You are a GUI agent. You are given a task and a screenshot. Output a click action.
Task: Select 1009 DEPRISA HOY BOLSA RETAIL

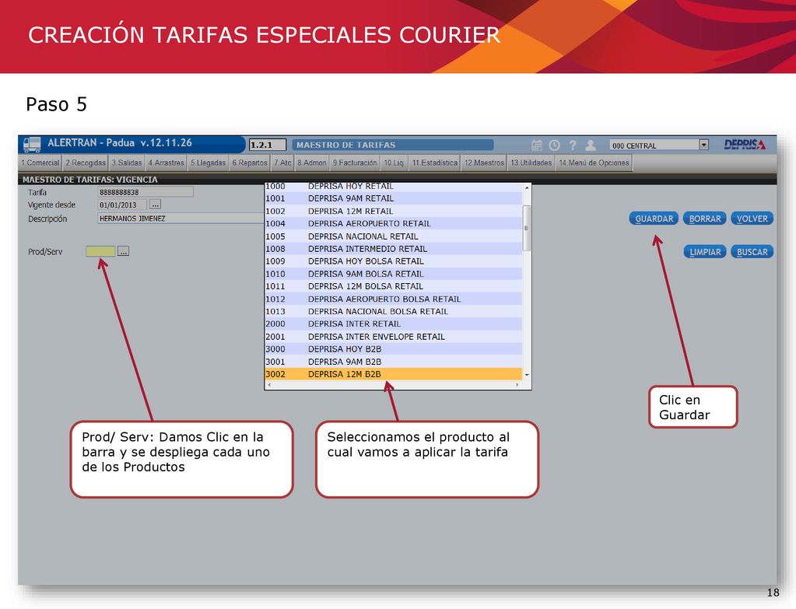point(394,261)
